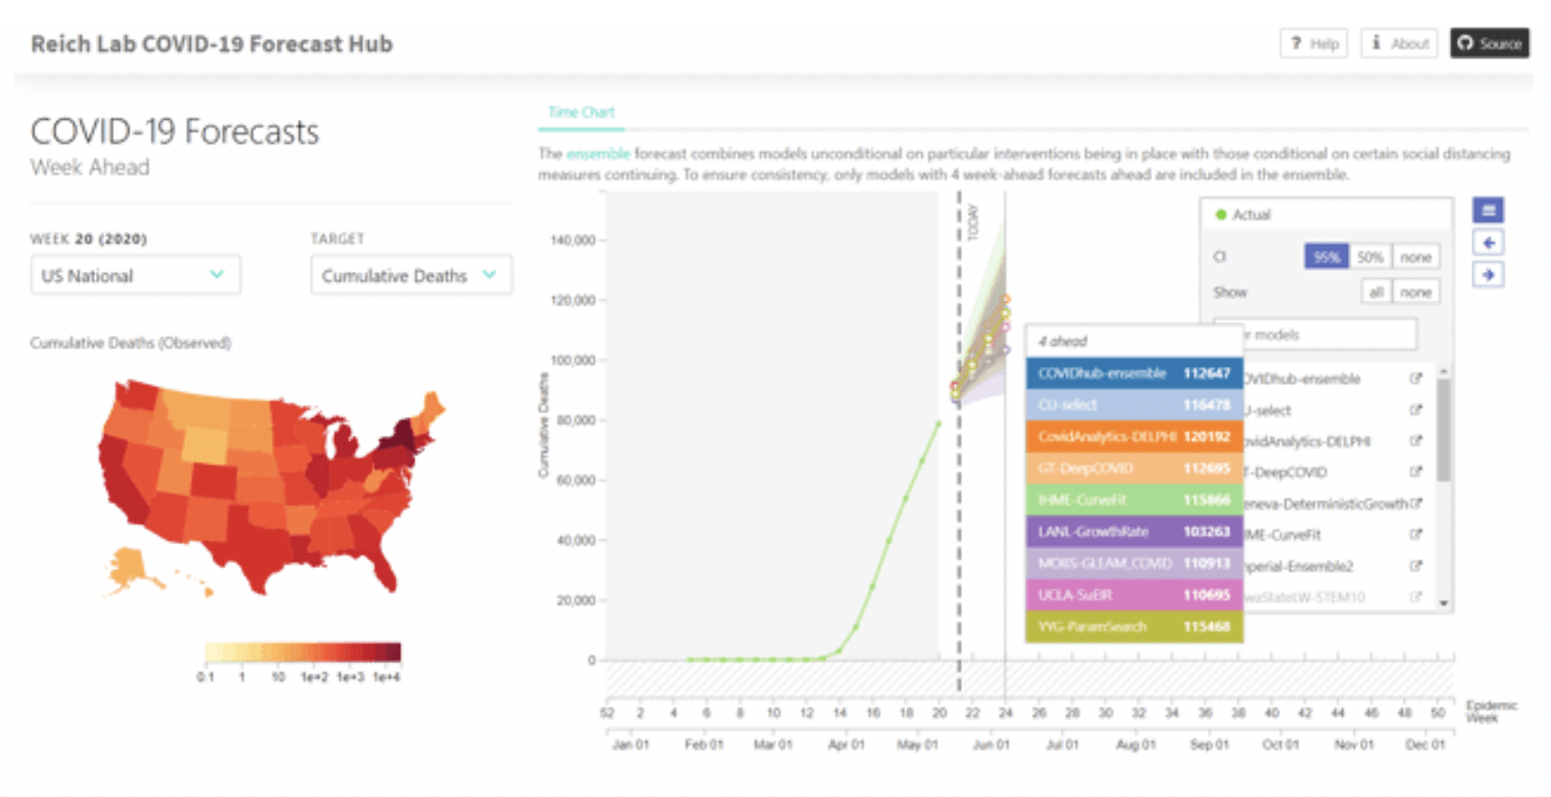Image resolution: width=1551 pixels, height=797 pixels.
Task: Focus the filter models search field
Action: 1315,334
